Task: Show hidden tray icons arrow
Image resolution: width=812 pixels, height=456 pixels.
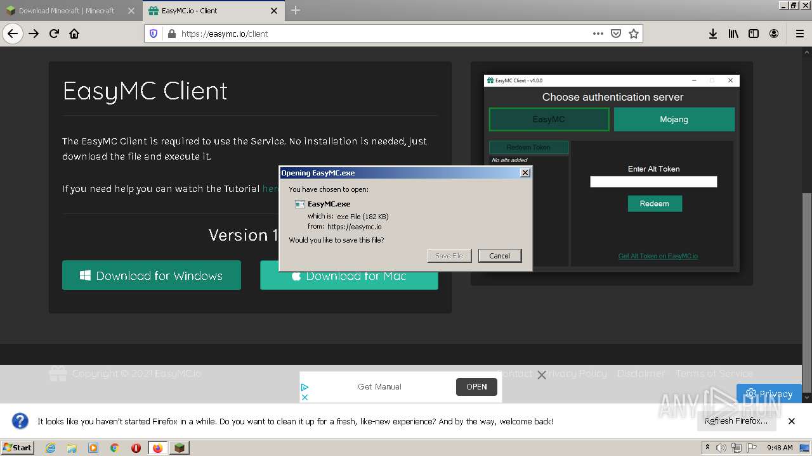Action: 707,448
